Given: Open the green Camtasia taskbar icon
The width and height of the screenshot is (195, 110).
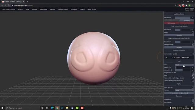Looking at the screenshot, I should [x=77, y=108].
